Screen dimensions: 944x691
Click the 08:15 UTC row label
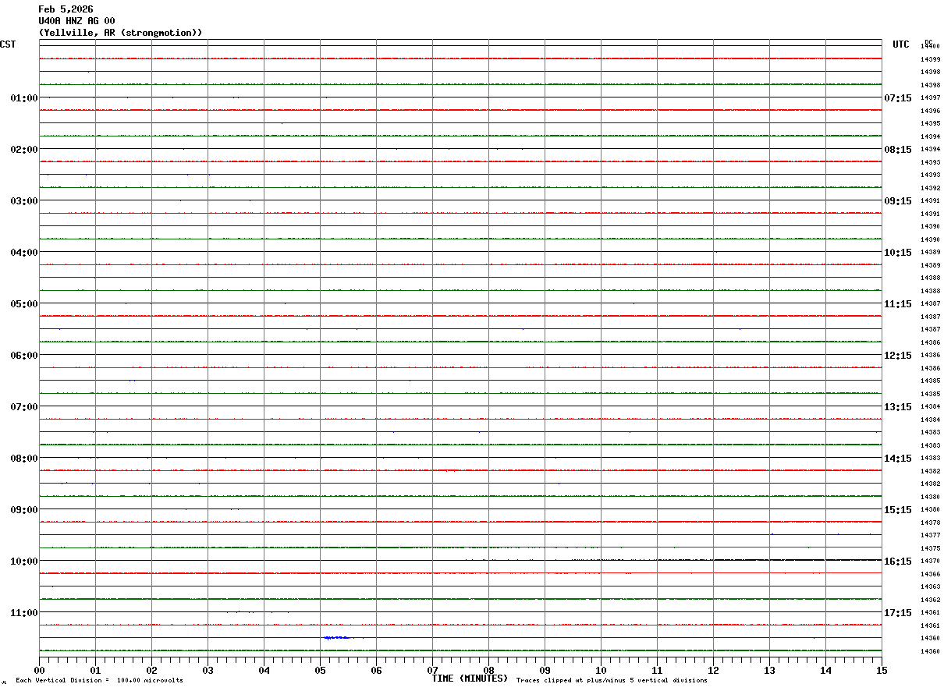click(x=898, y=150)
